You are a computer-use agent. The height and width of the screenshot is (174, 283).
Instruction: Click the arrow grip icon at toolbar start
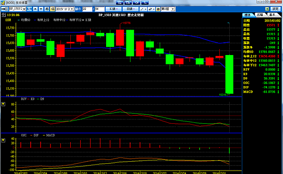[x=5, y=9]
